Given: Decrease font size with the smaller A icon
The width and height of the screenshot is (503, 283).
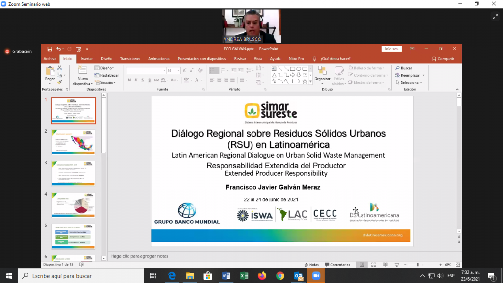Looking at the screenshot, I should [191, 71].
